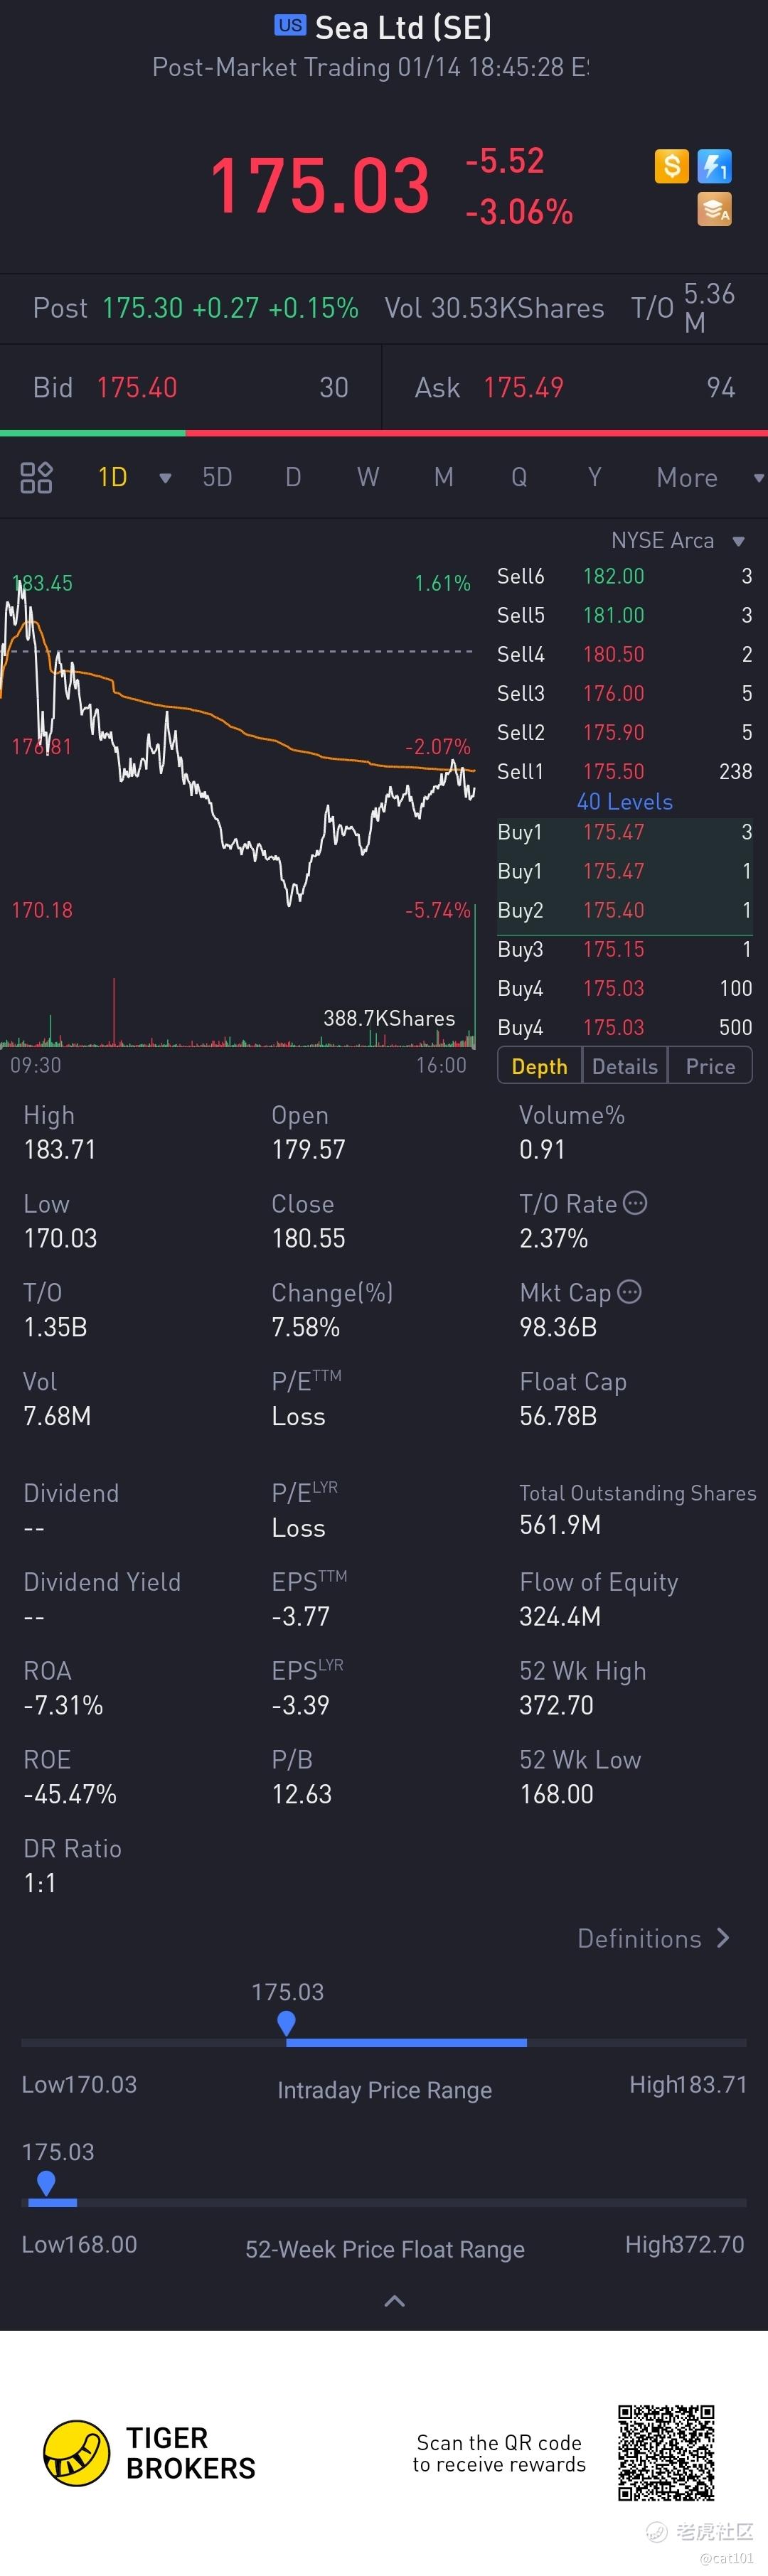Screen dimensions: 768x2576
Task: Tap the tan stacked-layers badge
Action: click(x=714, y=209)
